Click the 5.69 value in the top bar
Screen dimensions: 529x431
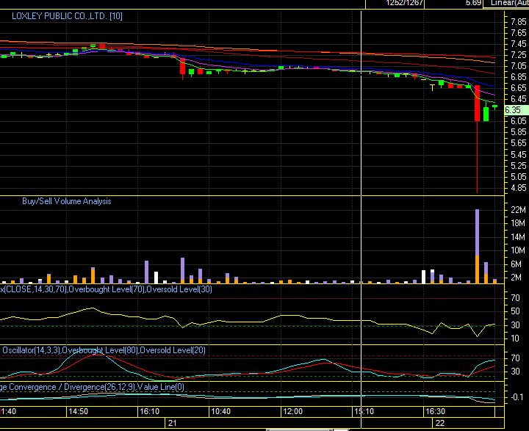[473, 3]
